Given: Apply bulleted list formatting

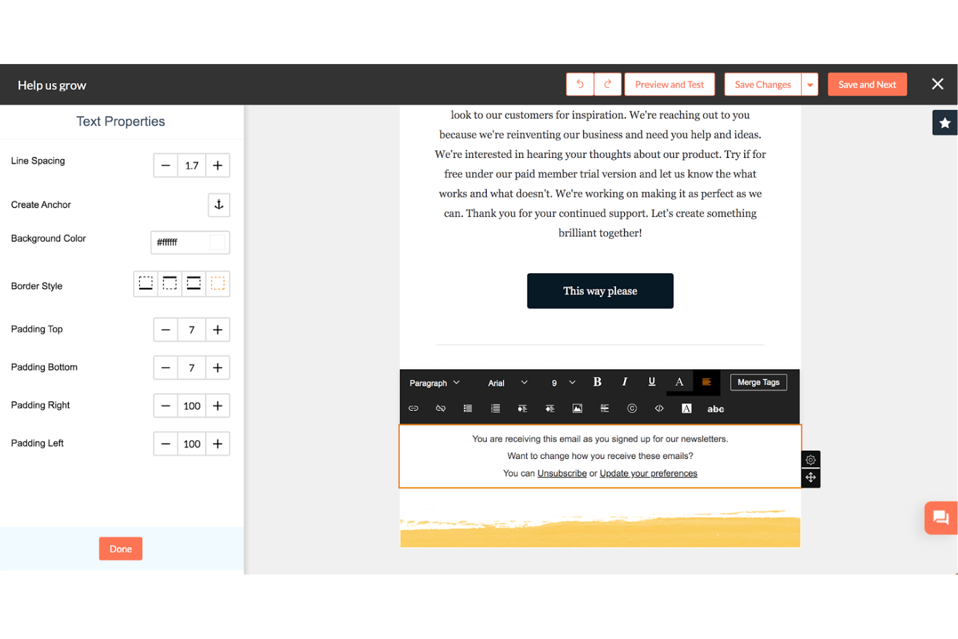Looking at the screenshot, I should [468, 409].
